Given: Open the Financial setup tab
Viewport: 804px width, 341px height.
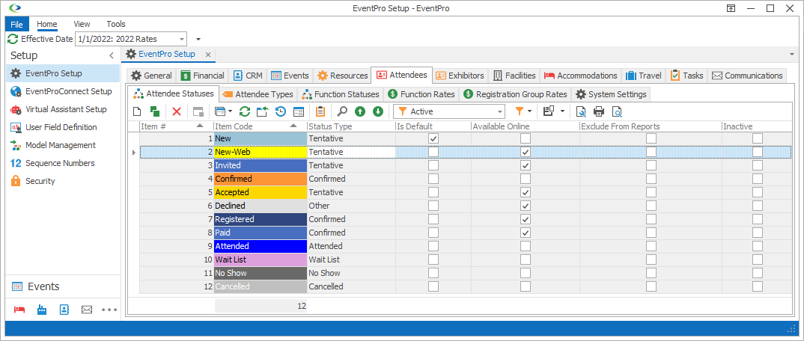Looking at the screenshot, I should tap(203, 76).
